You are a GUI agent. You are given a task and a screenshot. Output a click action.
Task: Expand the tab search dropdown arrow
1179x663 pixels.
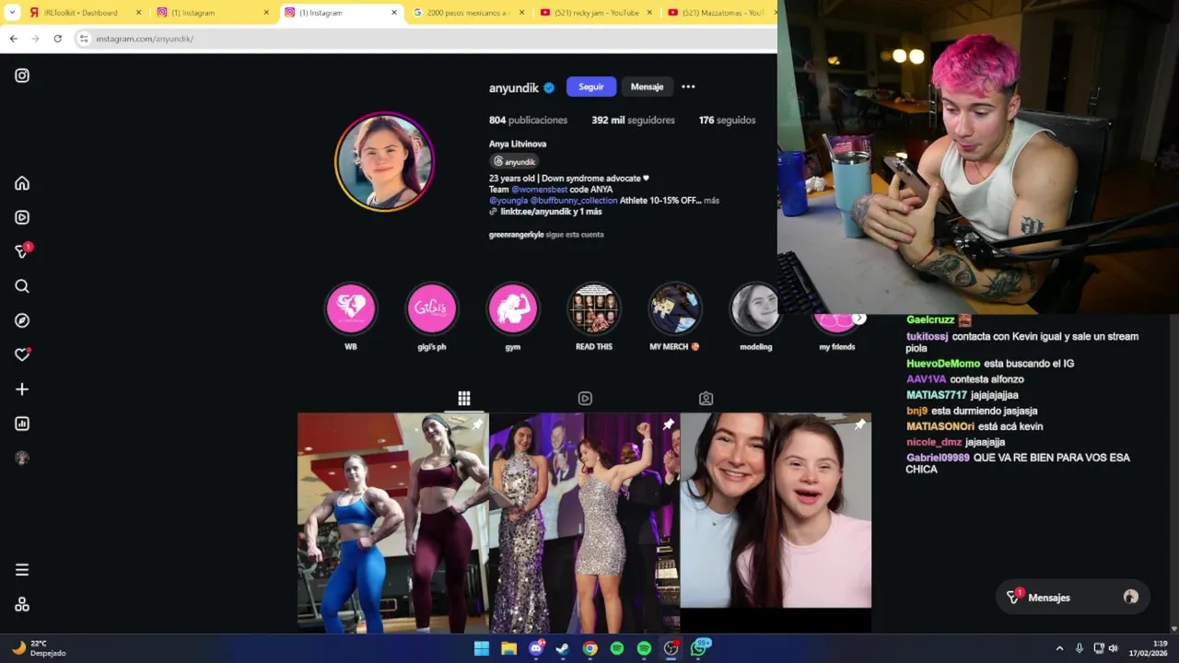[12, 13]
